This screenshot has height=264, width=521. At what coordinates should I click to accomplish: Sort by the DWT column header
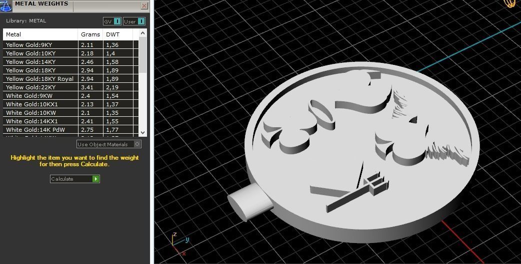[118, 34]
